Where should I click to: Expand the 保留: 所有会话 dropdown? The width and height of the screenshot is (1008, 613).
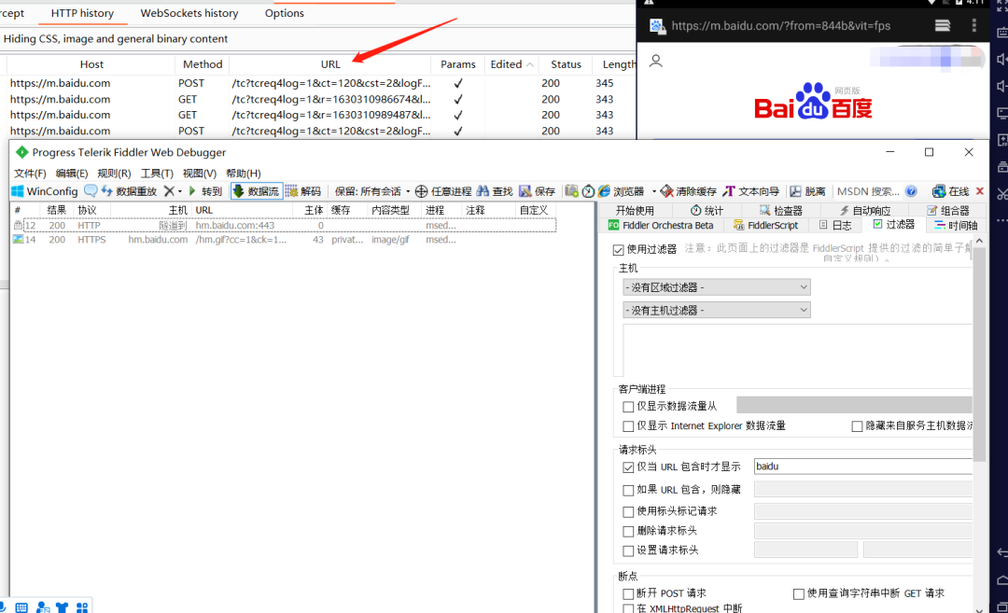tap(372, 191)
